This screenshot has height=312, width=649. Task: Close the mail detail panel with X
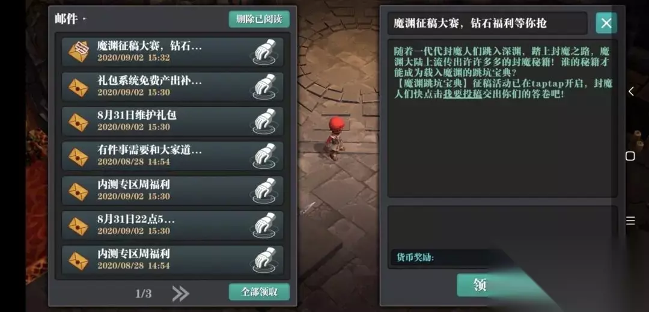[606, 23]
